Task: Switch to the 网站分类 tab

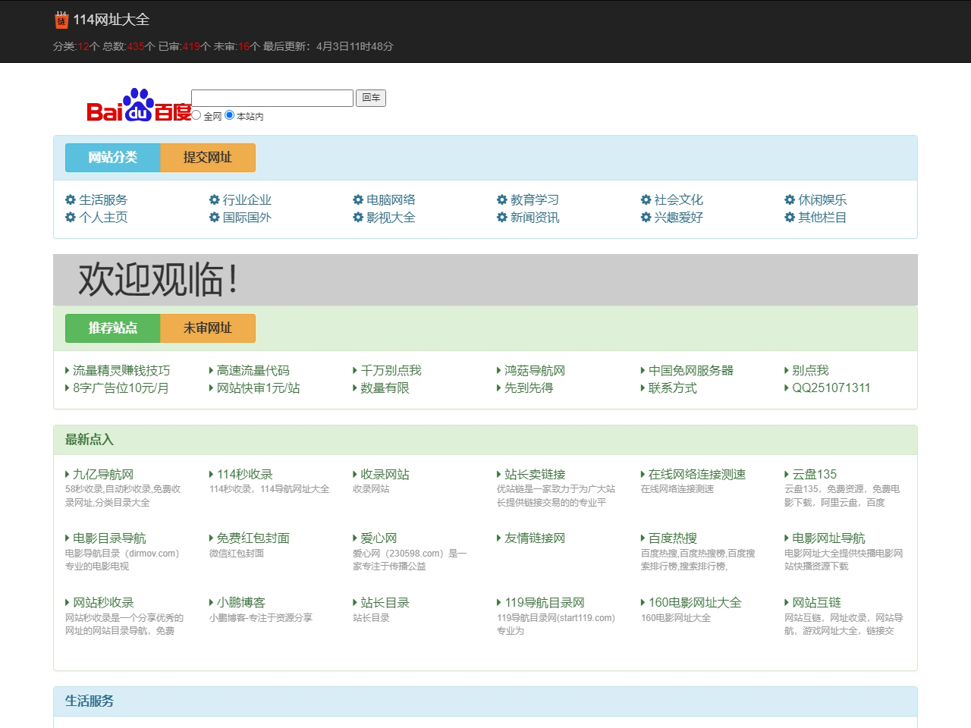Action: (112, 158)
